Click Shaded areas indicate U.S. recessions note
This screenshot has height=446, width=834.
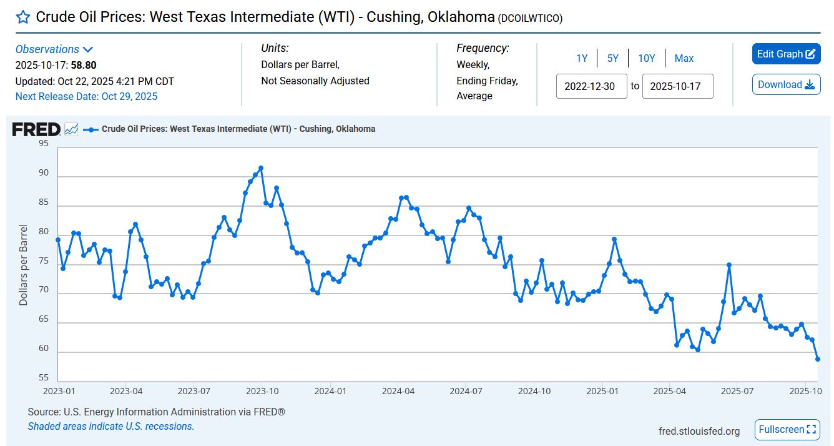click(110, 426)
